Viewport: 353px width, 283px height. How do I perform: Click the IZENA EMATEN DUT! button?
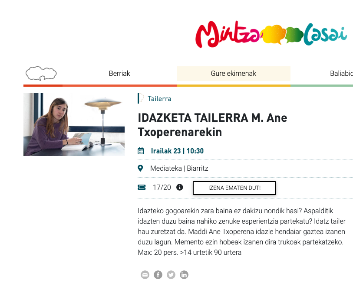(x=234, y=188)
